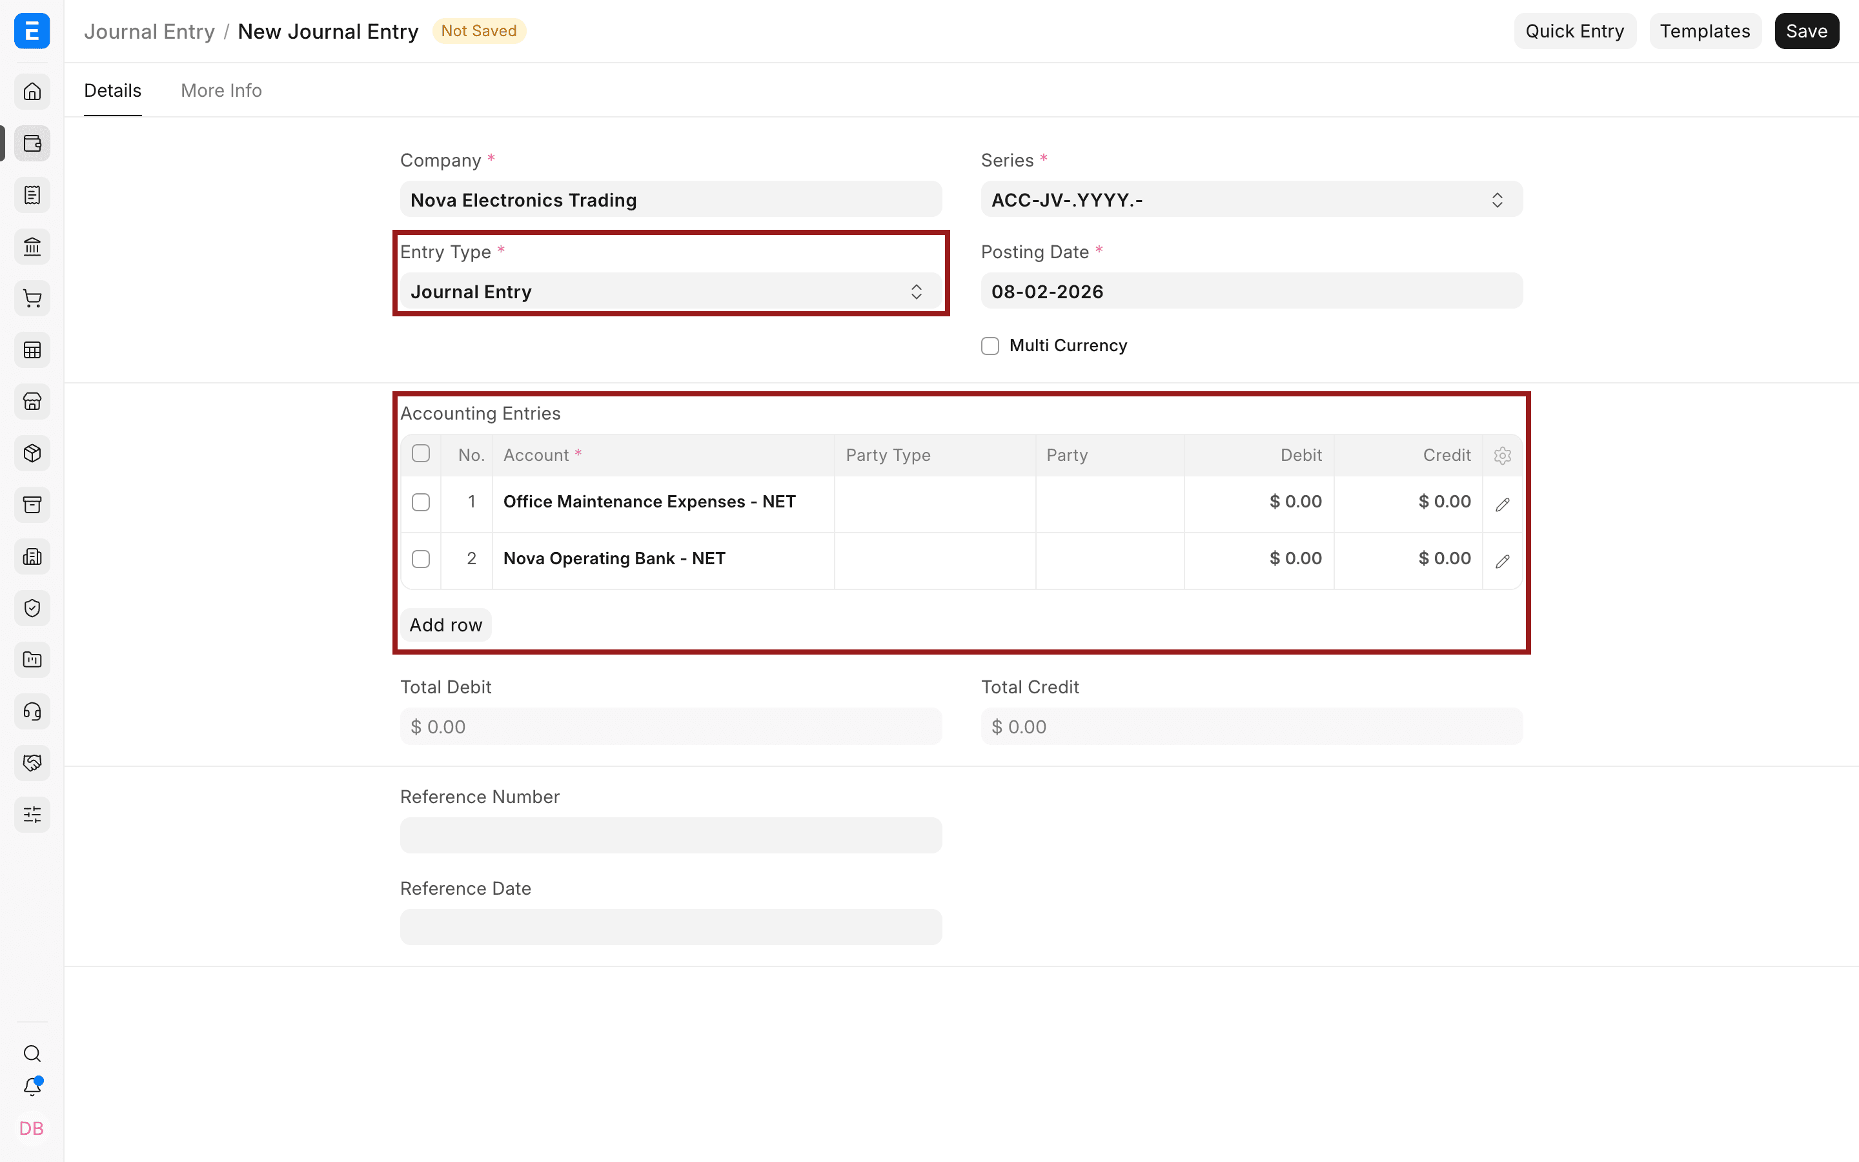Tick the select-all checkbox in the table header
The width and height of the screenshot is (1859, 1162).
click(421, 453)
